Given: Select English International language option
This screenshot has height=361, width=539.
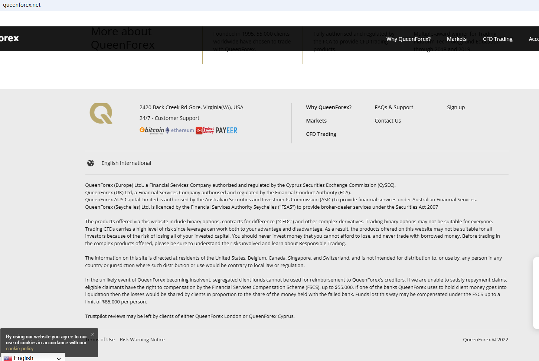Looking at the screenshot, I should tap(126, 163).
